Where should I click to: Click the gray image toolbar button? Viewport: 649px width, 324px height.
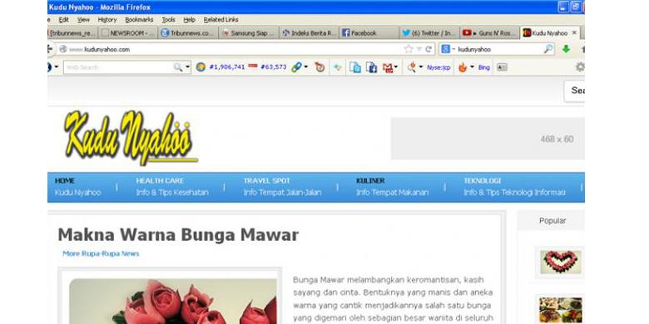pos(502,67)
